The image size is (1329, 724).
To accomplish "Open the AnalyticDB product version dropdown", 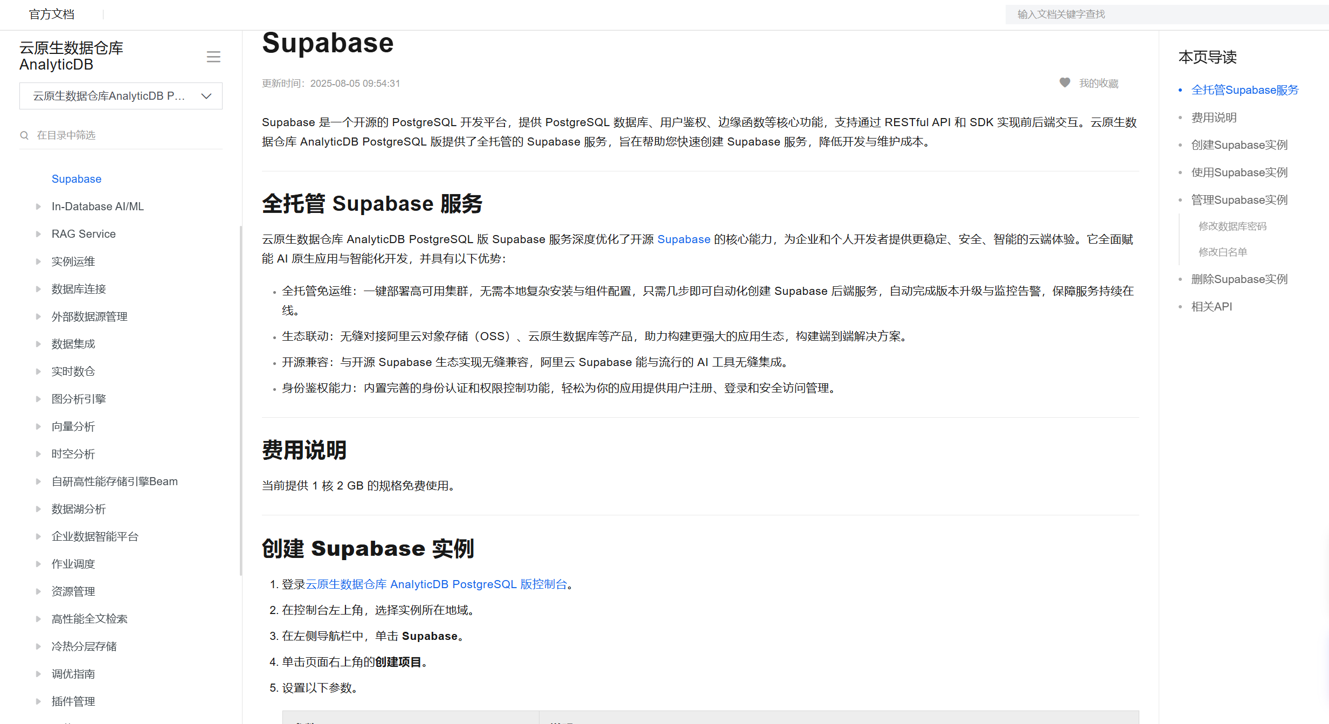I will click(121, 96).
